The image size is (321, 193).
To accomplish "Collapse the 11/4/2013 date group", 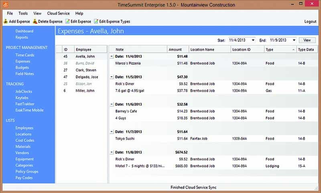I will point(112,56).
